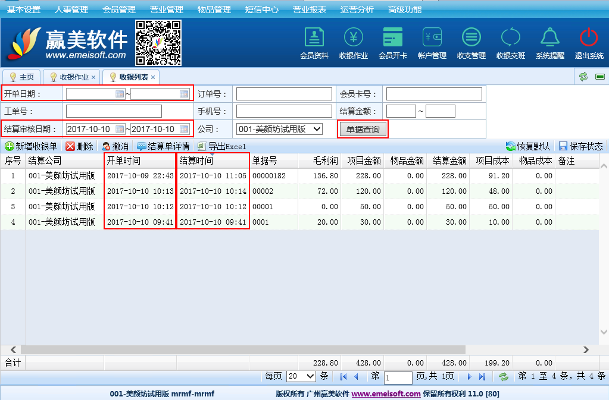Screen dimensions: 609x400
Task: Expand the 公司 company dropdown
Action: [x=317, y=129]
